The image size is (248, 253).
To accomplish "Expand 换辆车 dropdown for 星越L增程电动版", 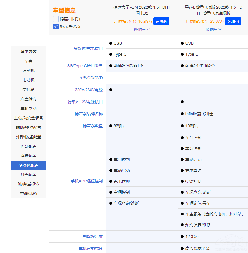I will pos(213,29).
